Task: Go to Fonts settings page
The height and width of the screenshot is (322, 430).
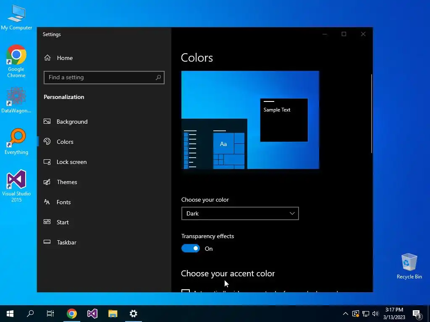Action: point(64,202)
